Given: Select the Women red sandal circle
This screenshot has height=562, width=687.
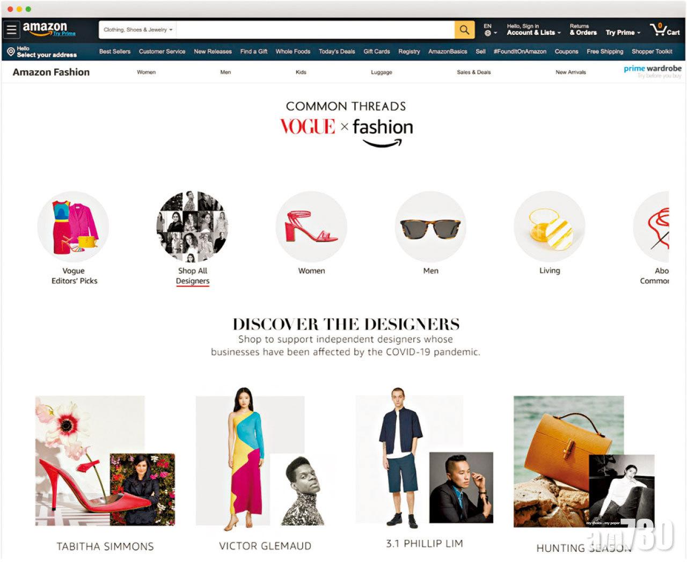Looking at the screenshot, I should click(x=311, y=227).
